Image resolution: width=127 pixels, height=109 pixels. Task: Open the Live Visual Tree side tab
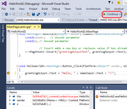[x=3, y=33]
